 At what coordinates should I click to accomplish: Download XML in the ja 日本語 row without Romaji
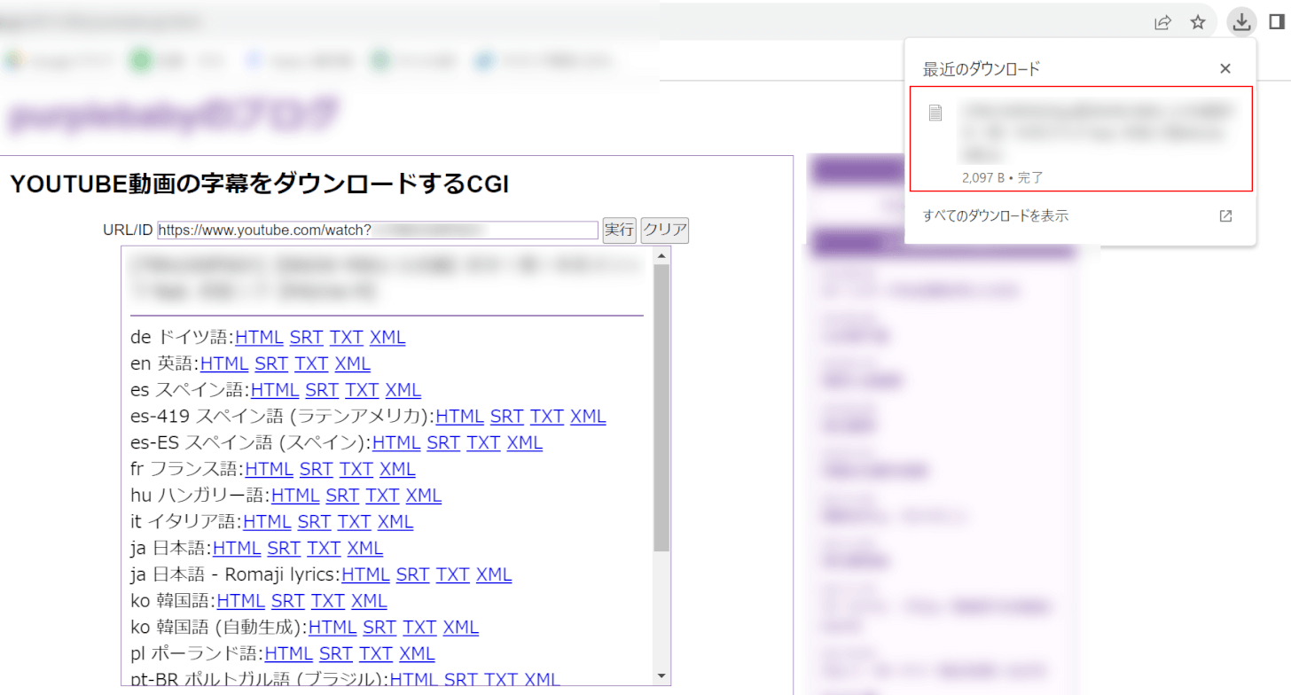(x=365, y=548)
